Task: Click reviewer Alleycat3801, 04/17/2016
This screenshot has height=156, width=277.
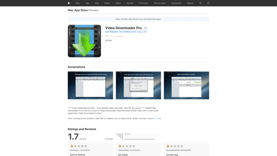Action: [x=129, y=150]
